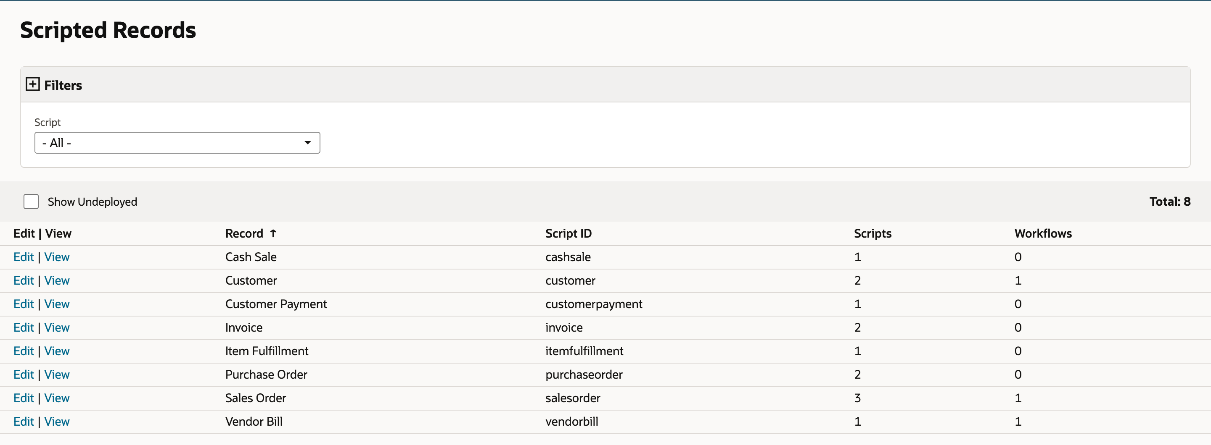Select the 'Vendor Bill' record name
The width and height of the screenshot is (1211, 445).
pos(254,421)
